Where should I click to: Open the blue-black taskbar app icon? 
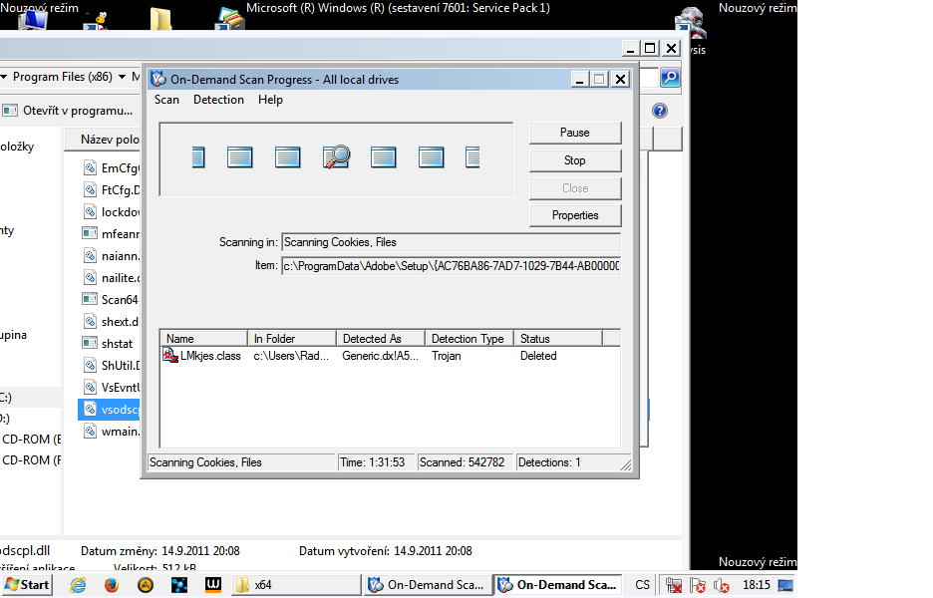pos(179,585)
